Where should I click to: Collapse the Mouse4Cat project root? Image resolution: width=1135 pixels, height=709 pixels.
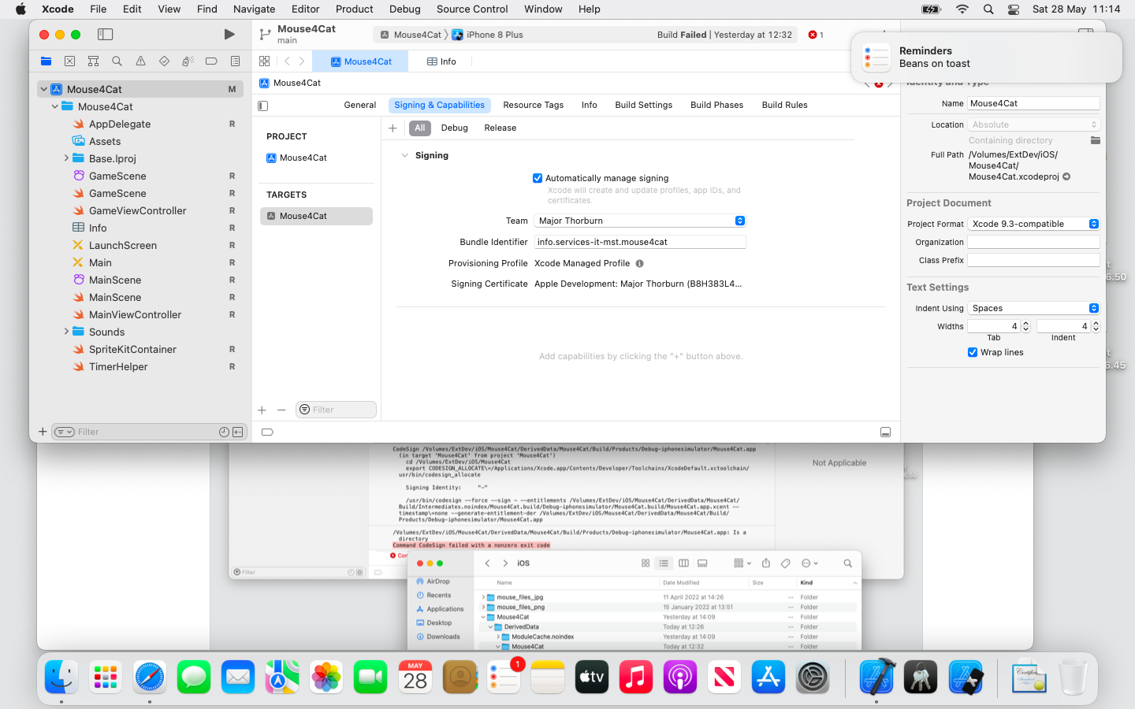[x=44, y=90]
